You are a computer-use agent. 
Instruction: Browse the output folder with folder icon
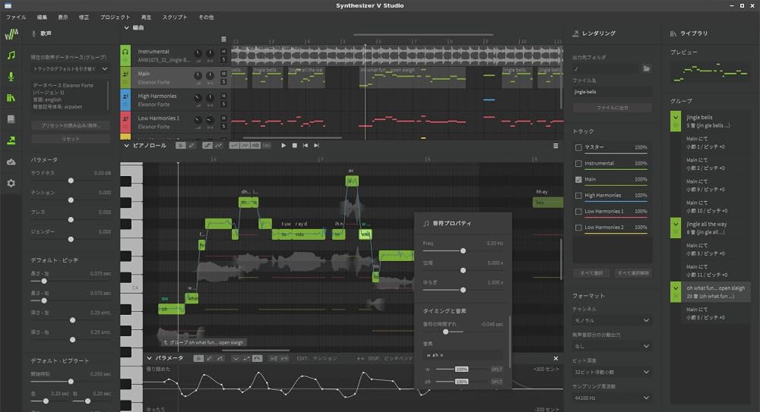point(647,68)
